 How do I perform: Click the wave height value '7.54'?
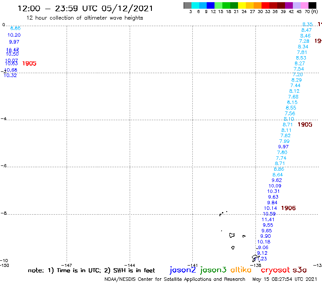point(299,69)
